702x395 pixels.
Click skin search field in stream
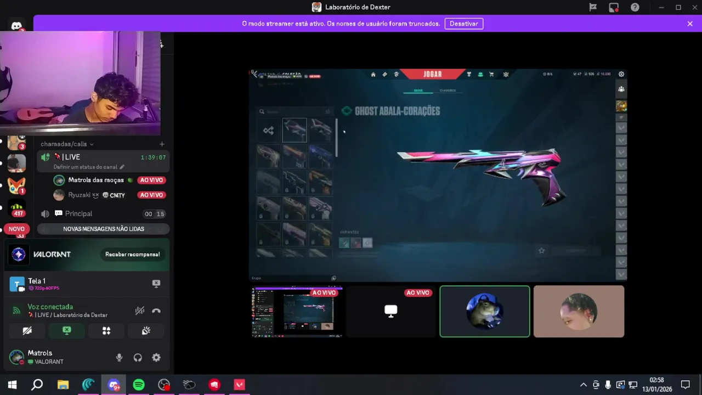(x=296, y=111)
